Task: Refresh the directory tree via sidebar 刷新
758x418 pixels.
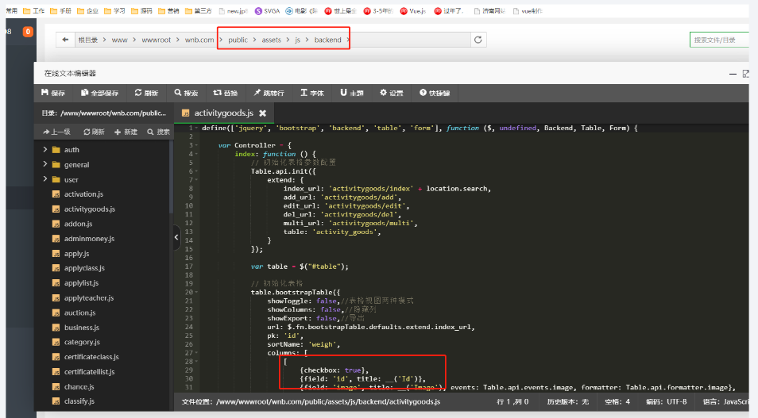Action: [x=94, y=132]
